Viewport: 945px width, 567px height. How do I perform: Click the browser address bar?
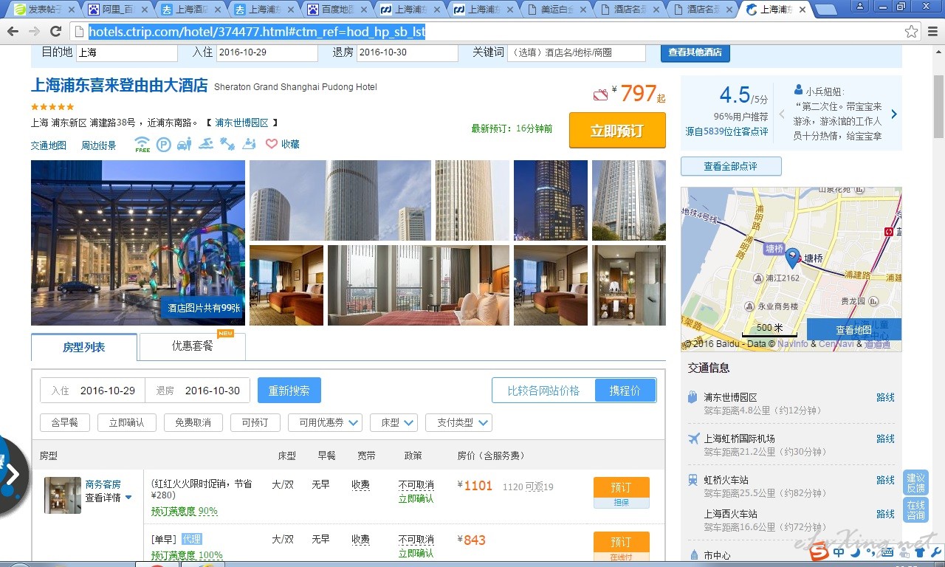point(487,32)
